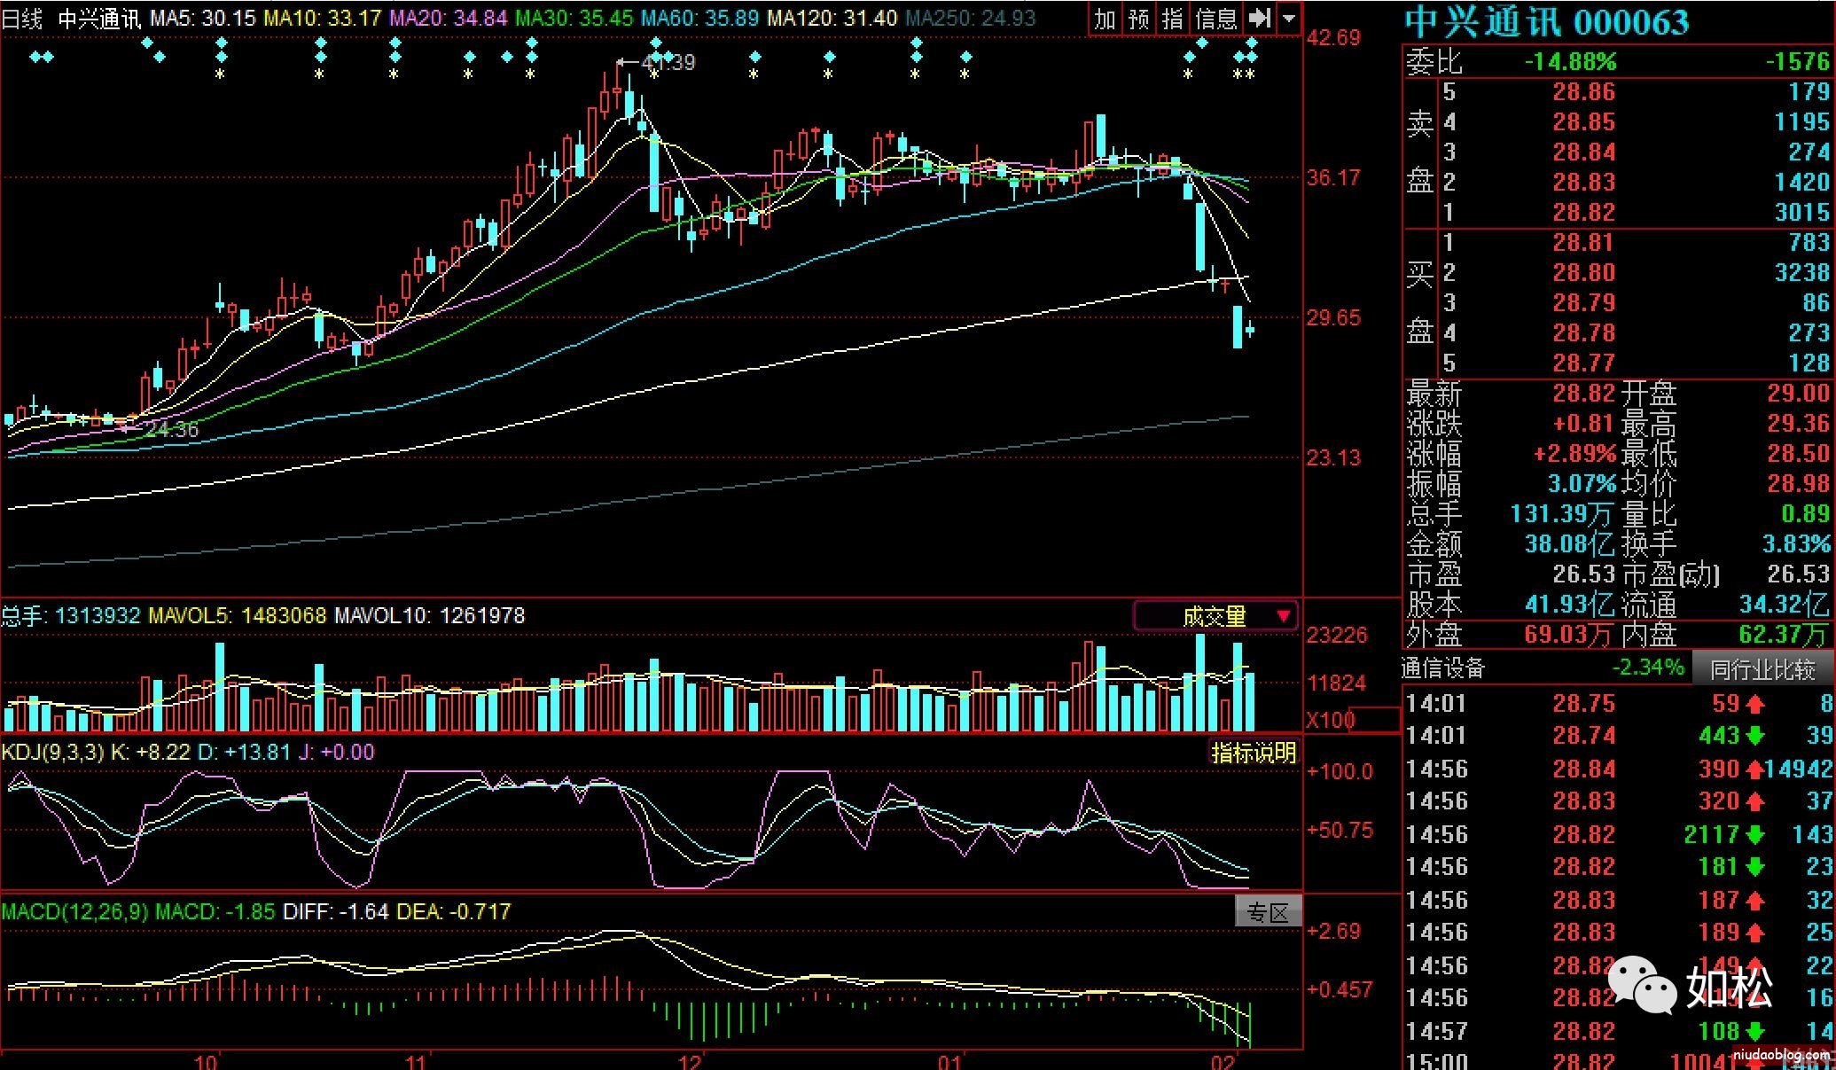The height and width of the screenshot is (1070, 1836).
Task: Click buy level 2 price 28.80
Action: pos(1583,273)
